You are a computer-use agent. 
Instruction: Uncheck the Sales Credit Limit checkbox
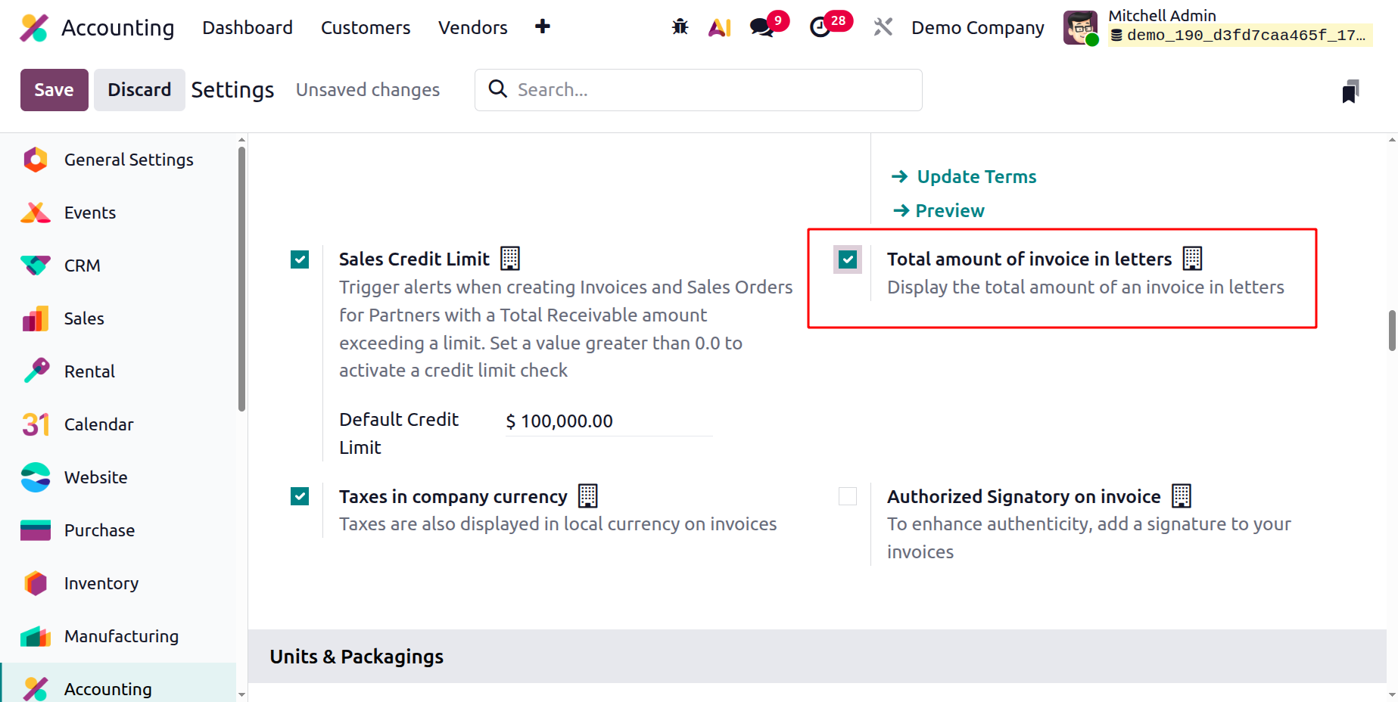(300, 260)
